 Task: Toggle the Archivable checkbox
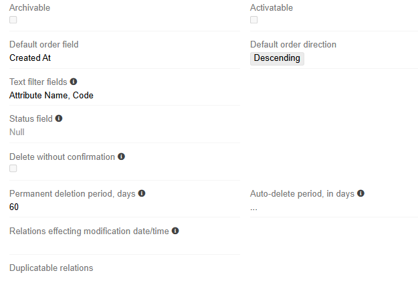point(13,19)
